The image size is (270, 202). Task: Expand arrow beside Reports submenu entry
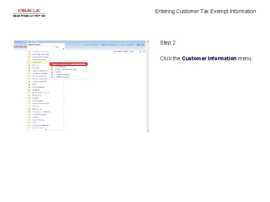[86, 72]
